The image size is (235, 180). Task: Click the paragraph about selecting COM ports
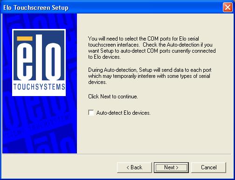tap(152, 48)
